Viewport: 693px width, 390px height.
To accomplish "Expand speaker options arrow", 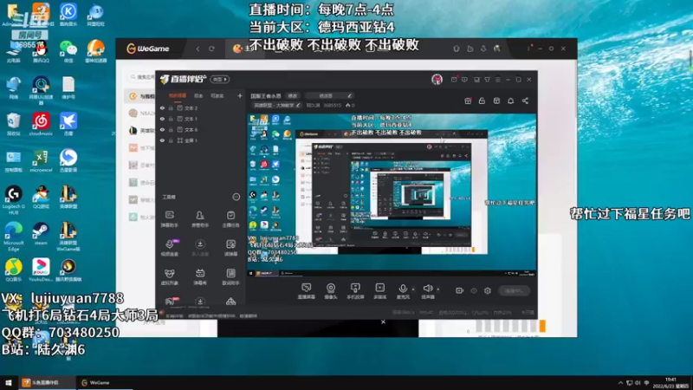I will click(438, 289).
